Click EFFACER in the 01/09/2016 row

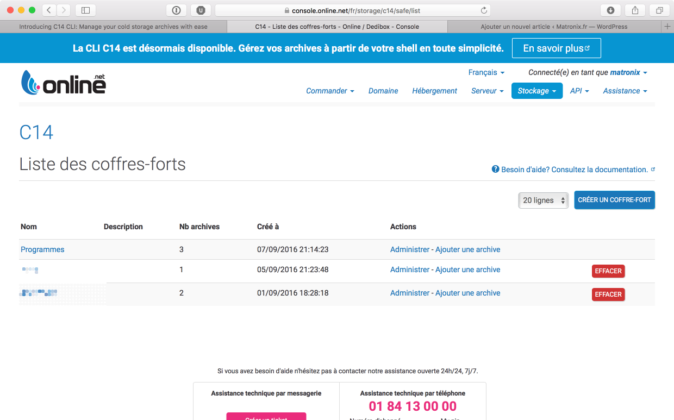click(x=608, y=294)
